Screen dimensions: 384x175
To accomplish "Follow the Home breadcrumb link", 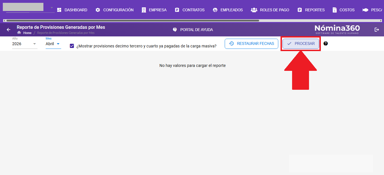I will click(27, 33).
